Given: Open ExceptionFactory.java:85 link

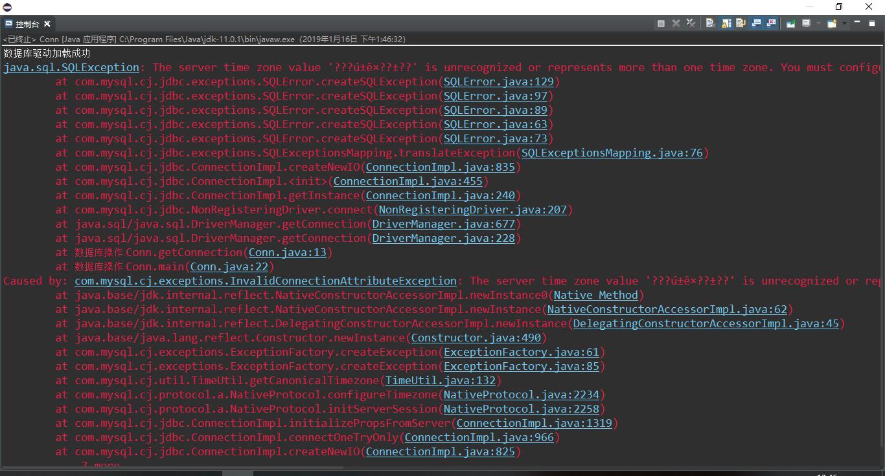Looking at the screenshot, I should tap(522, 366).
